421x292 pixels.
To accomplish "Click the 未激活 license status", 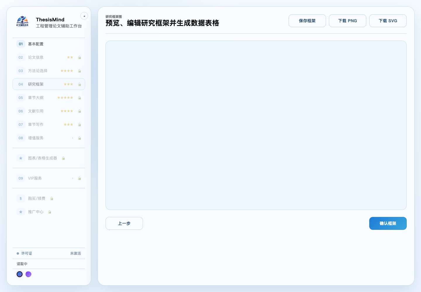I will [x=75, y=253].
